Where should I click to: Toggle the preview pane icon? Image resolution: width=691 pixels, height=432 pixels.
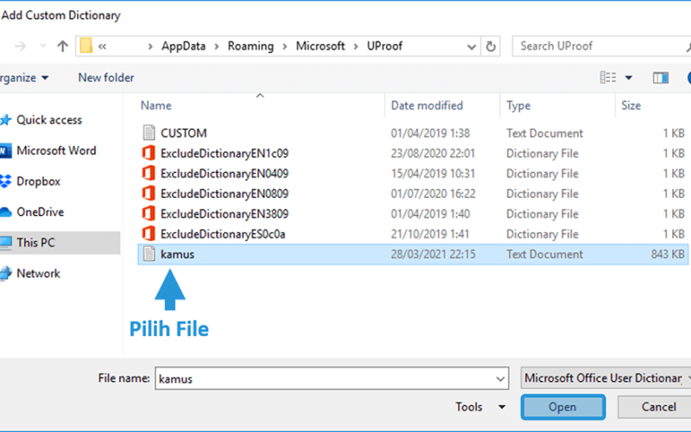(661, 78)
